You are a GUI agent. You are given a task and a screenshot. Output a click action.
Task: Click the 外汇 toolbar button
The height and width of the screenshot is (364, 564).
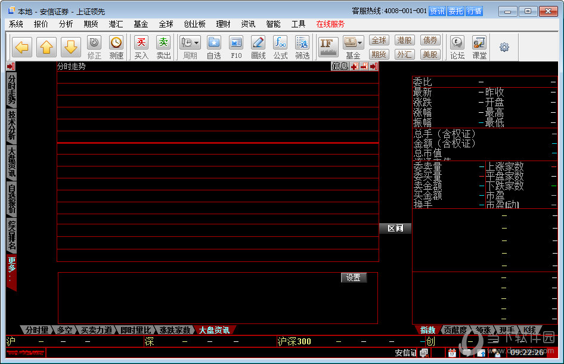click(x=405, y=54)
